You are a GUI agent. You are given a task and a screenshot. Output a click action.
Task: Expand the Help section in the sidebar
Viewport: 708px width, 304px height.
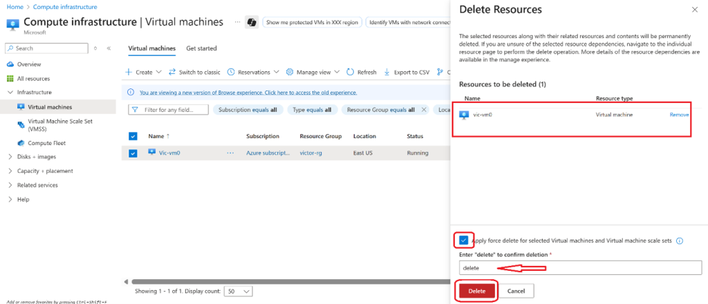tap(10, 200)
